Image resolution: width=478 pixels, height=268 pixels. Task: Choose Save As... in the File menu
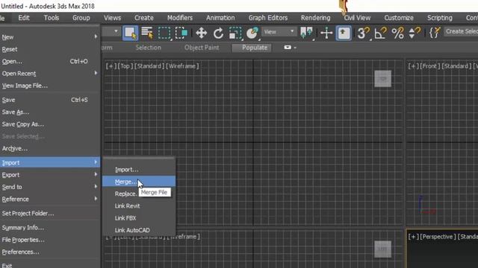[50, 112]
